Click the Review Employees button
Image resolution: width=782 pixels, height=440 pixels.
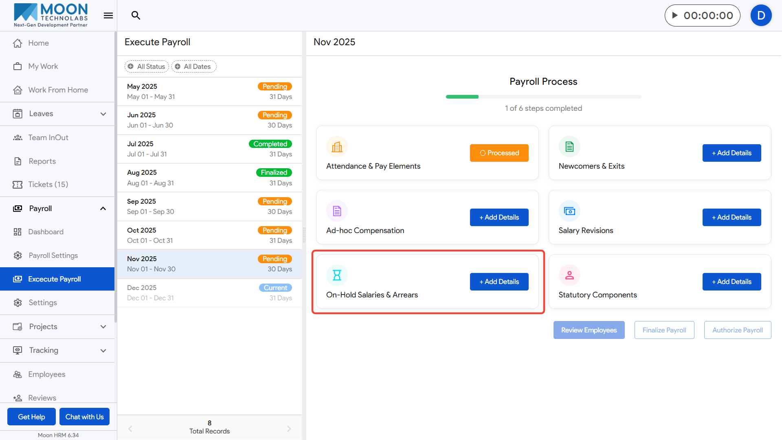tap(589, 330)
